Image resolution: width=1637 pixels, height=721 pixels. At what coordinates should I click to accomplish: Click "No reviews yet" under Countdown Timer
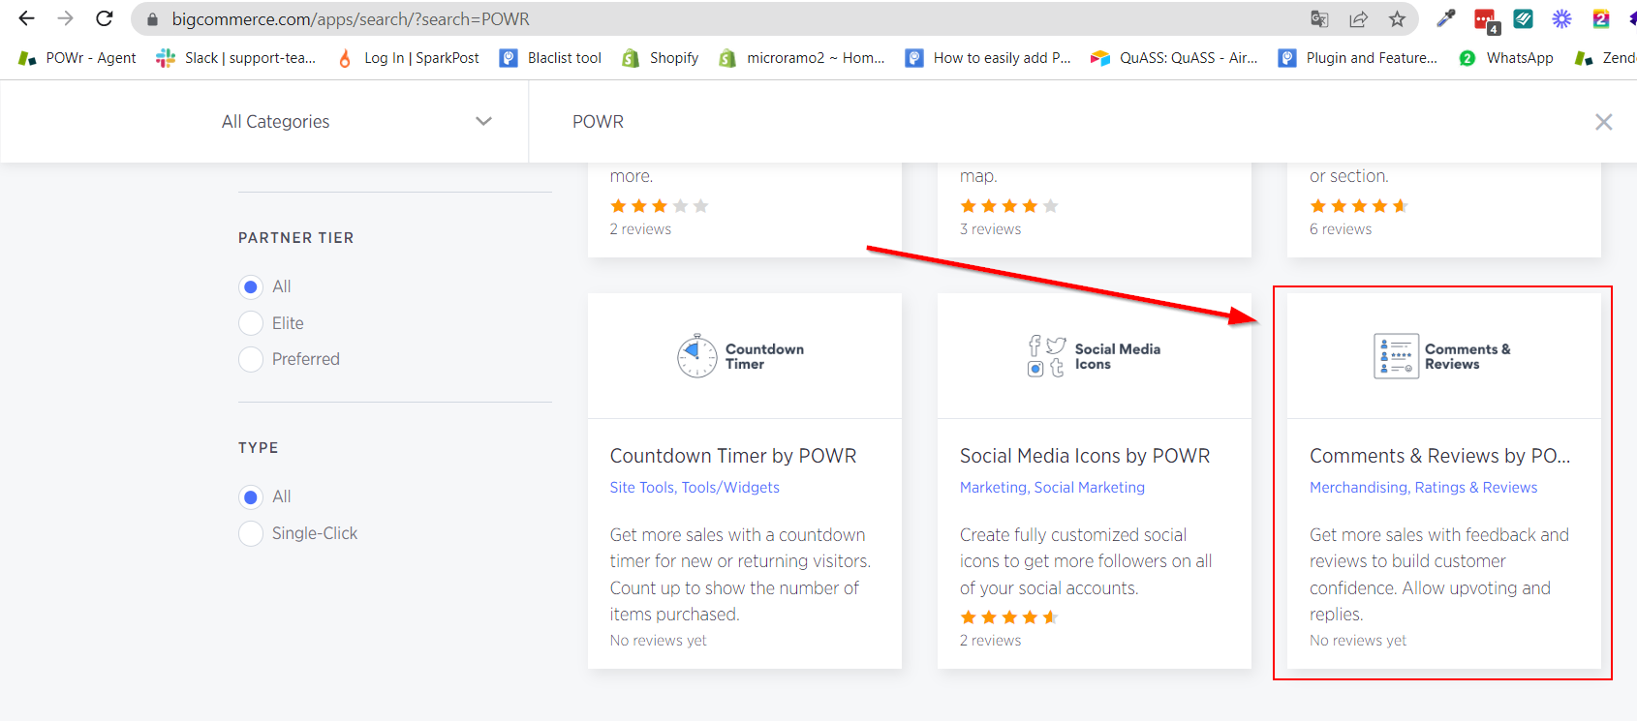(x=659, y=641)
